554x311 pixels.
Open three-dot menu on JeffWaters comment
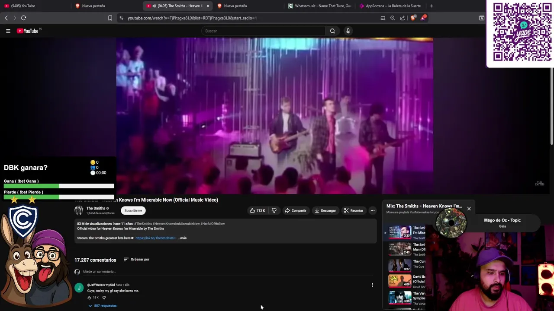coord(372,285)
